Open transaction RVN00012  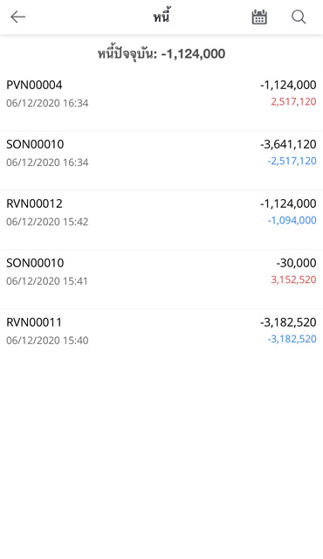click(161, 220)
